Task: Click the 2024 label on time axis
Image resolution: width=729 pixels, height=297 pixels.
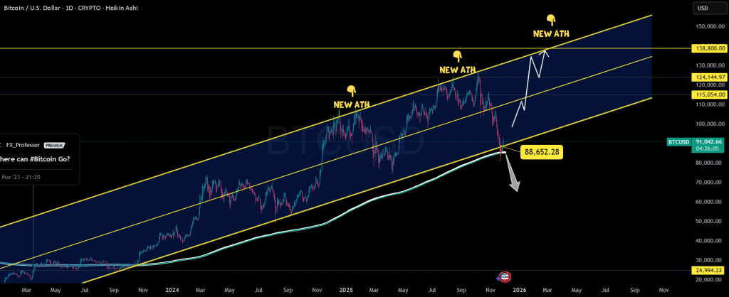Action: pos(170,290)
